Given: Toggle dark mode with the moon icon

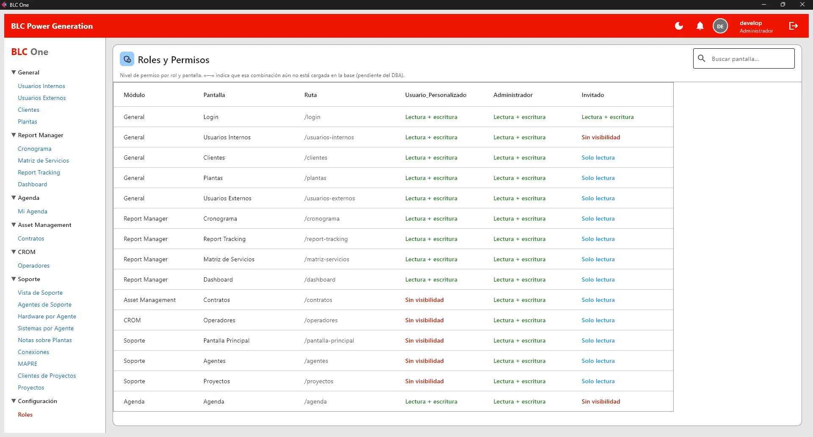Looking at the screenshot, I should (x=679, y=26).
